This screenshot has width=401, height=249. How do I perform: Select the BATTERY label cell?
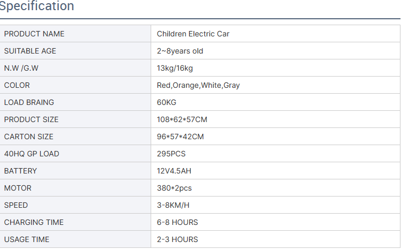pyautogui.click(x=20, y=171)
